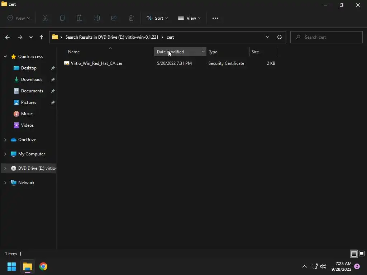Open recent locations dropdown arrow
This screenshot has height=275, width=367.
[31, 37]
